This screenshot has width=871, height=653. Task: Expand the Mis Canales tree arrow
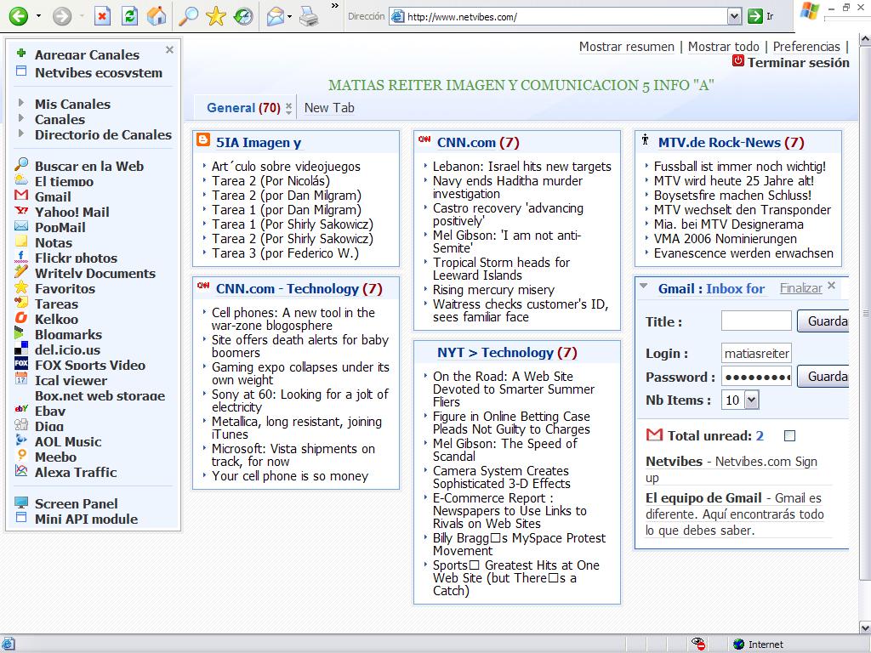[21, 103]
